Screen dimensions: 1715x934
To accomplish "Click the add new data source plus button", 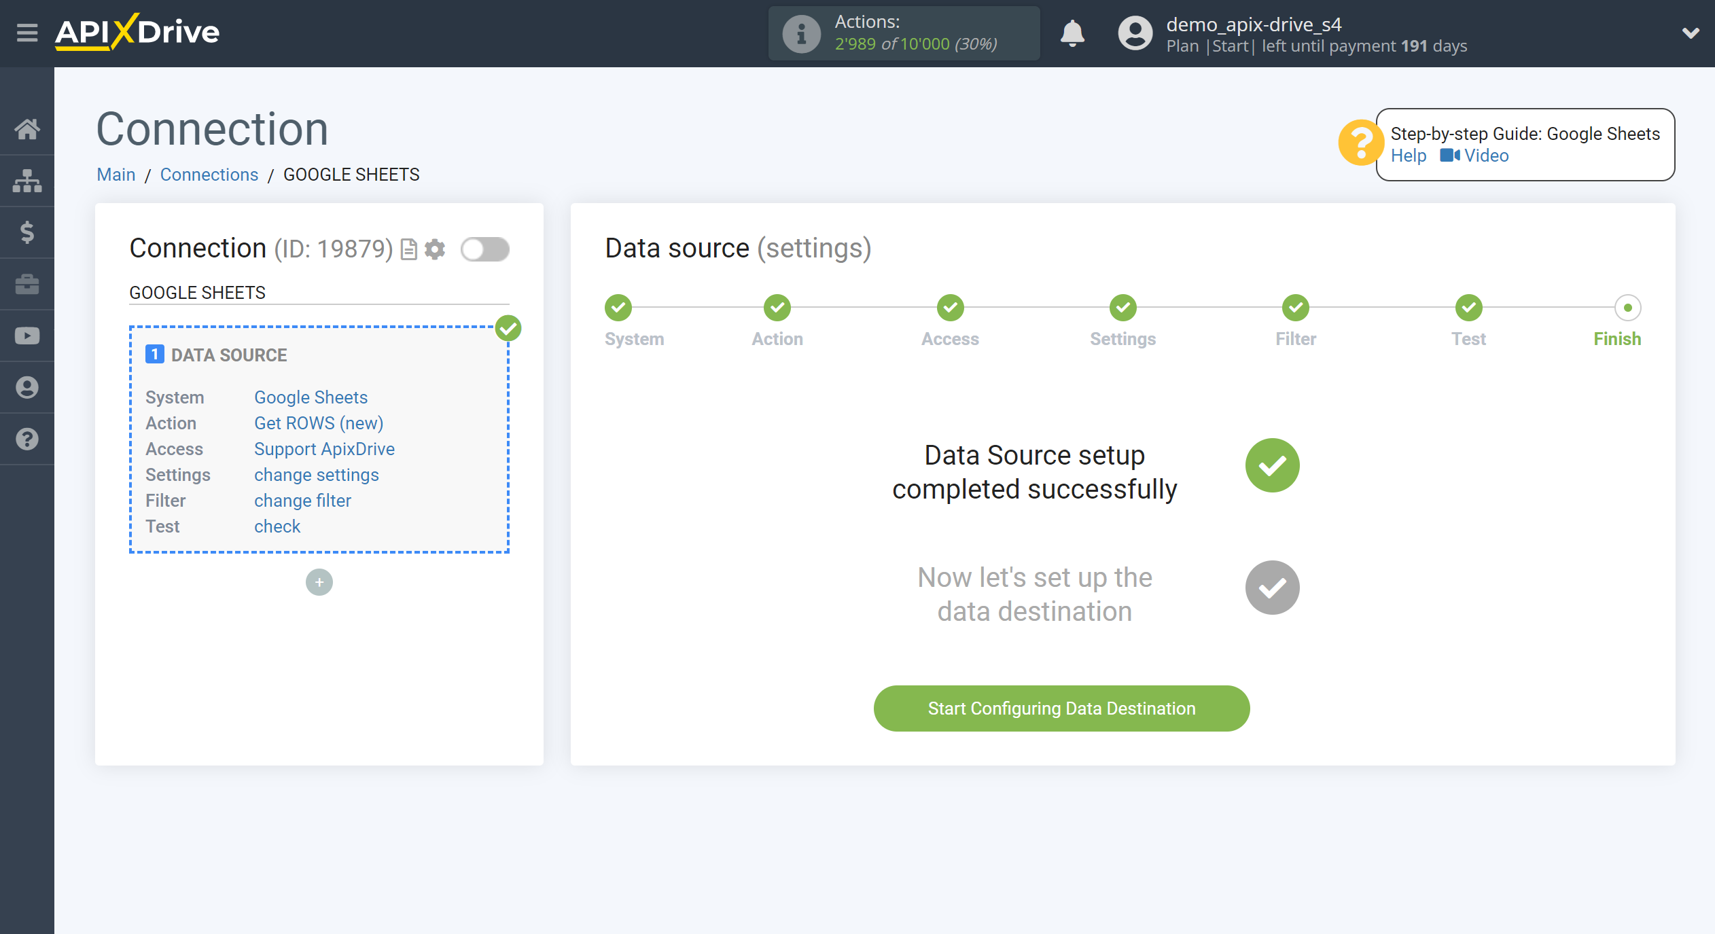I will tap(319, 581).
